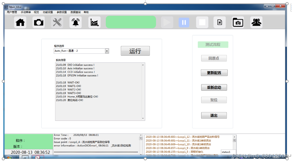Open the 视觉 menu
This screenshot has height=161, width=292.
36,12
